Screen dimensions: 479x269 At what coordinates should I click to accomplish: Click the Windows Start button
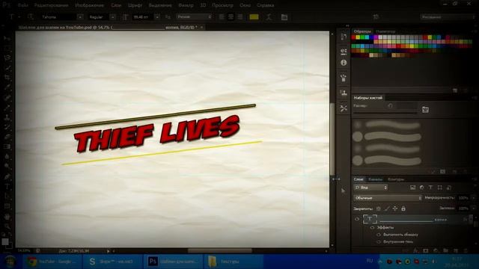(x=10, y=262)
